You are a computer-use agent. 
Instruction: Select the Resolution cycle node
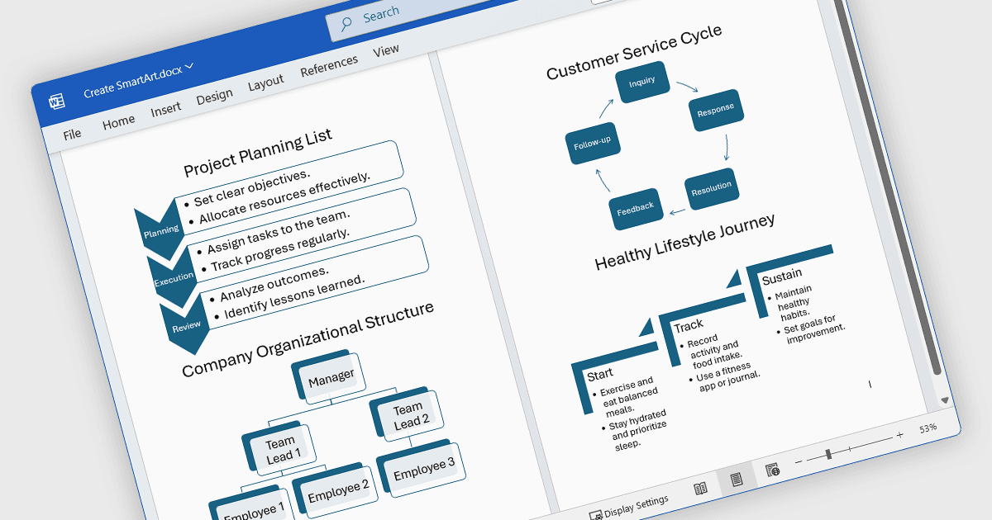coord(711,188)
